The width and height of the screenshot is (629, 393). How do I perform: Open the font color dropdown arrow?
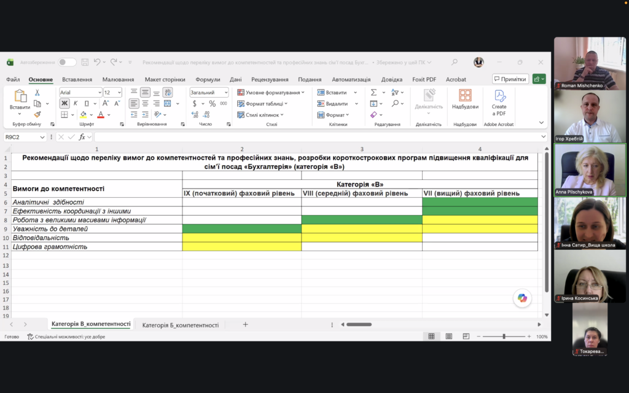[x=109, y=115]
